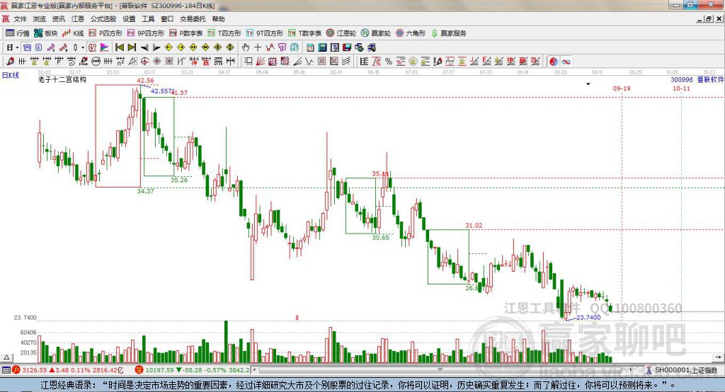Viewport: 725px width, 392px height.
Task: Click the scrollbar left arrow
Action: point(254,370)
